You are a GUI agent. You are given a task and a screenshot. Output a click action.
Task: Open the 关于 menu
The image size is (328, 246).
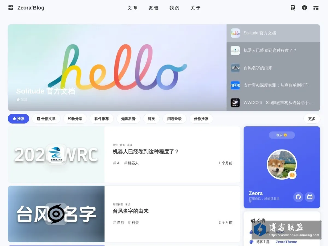coord(195,8)
